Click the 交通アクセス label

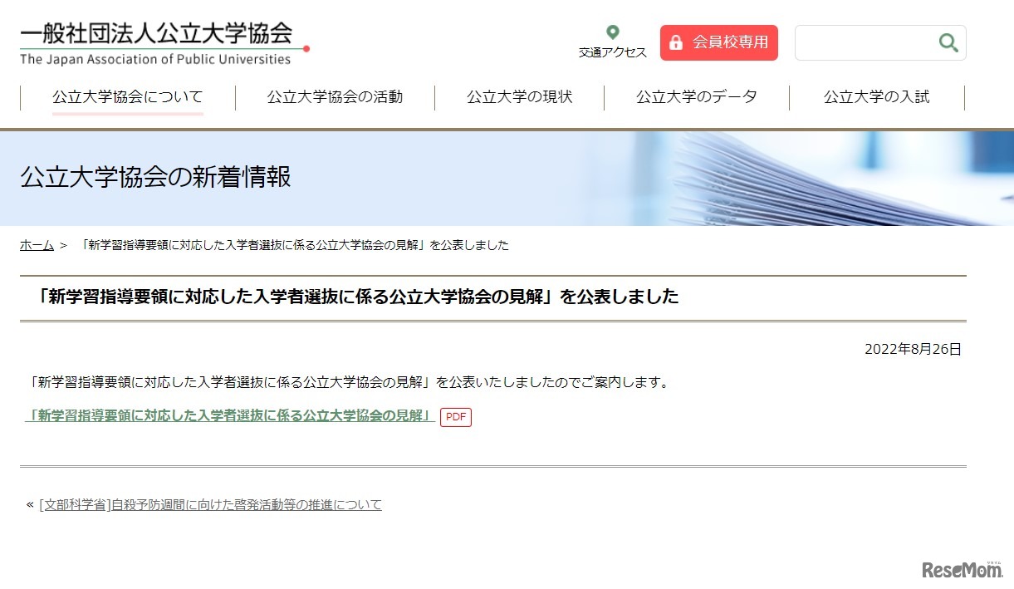(611, 52)
